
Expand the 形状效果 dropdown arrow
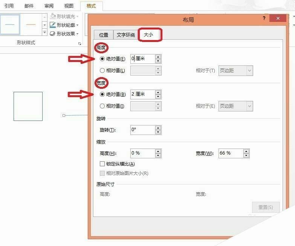click(x=77, y=34)
